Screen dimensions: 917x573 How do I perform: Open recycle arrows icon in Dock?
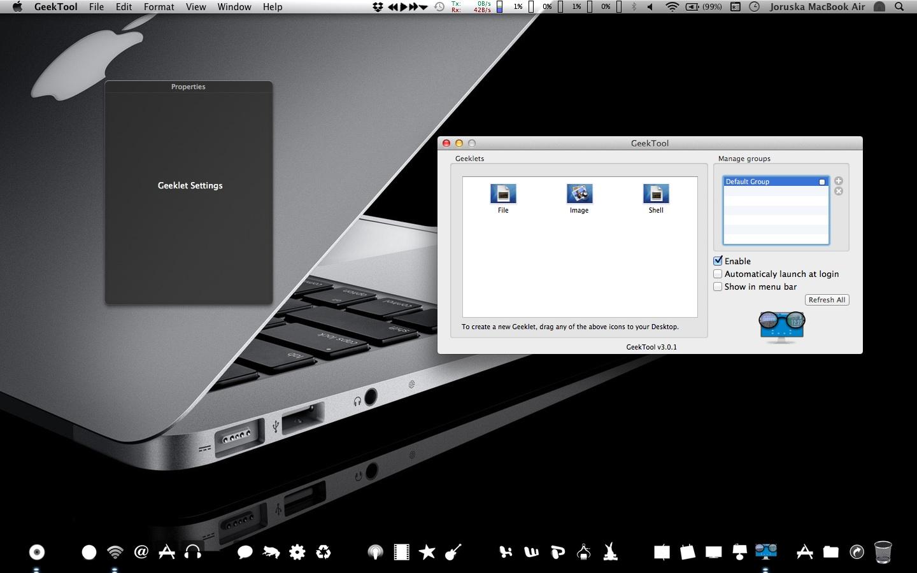click(323, 552)
